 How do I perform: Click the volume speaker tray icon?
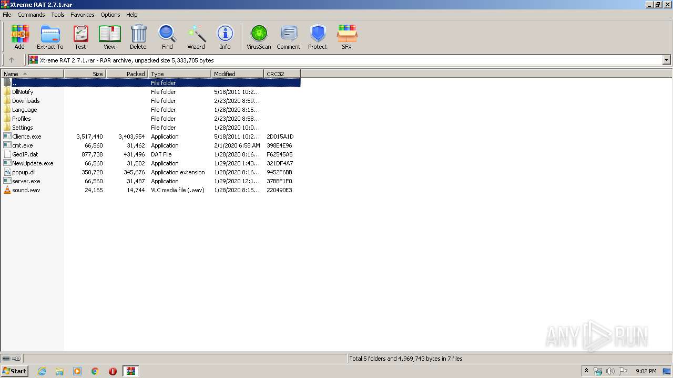tap(610, 371)
